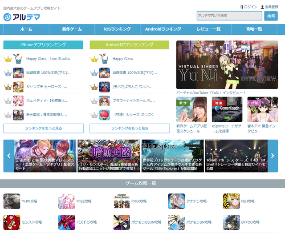This screenshot has width=285, height=233.
Task: Click the MHW攻略 text link
Action: point(29,201)
